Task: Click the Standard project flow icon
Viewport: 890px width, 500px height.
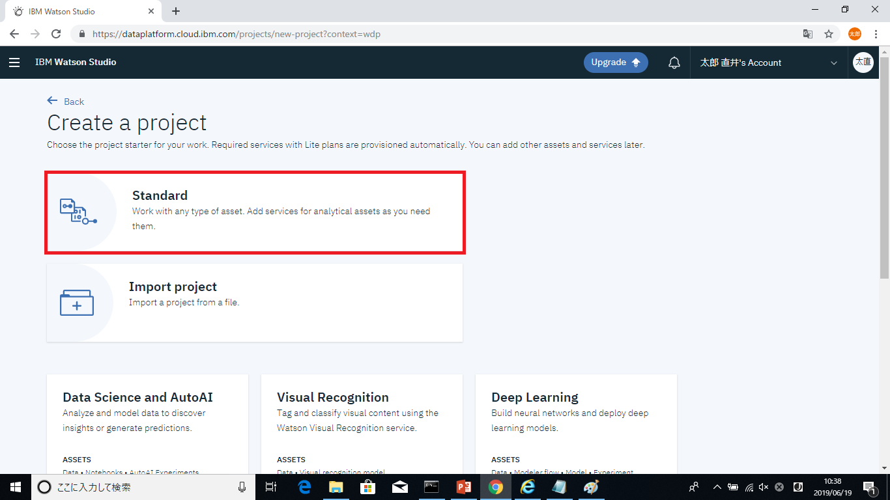Action: [78, 212]
